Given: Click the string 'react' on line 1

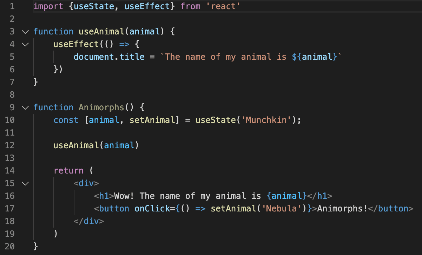Looking at the screenshot, I should (224, 6).
